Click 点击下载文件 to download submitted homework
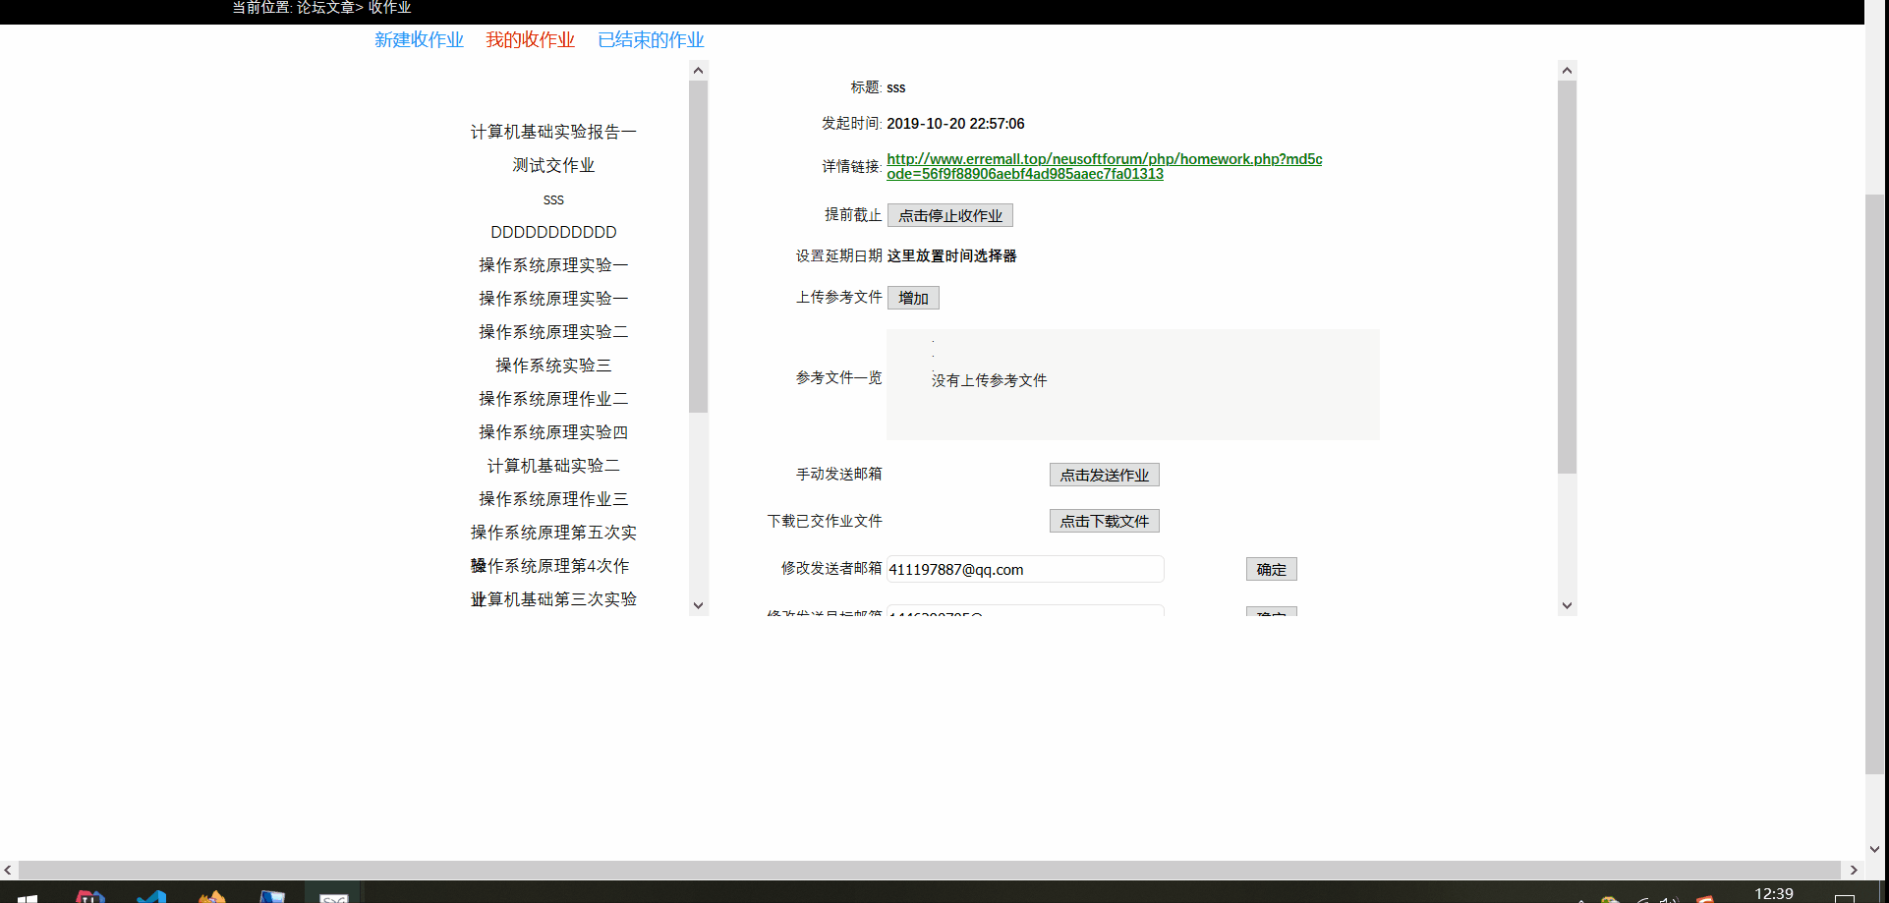Viewport: 1889px width, 903px height. (1104, 521)
